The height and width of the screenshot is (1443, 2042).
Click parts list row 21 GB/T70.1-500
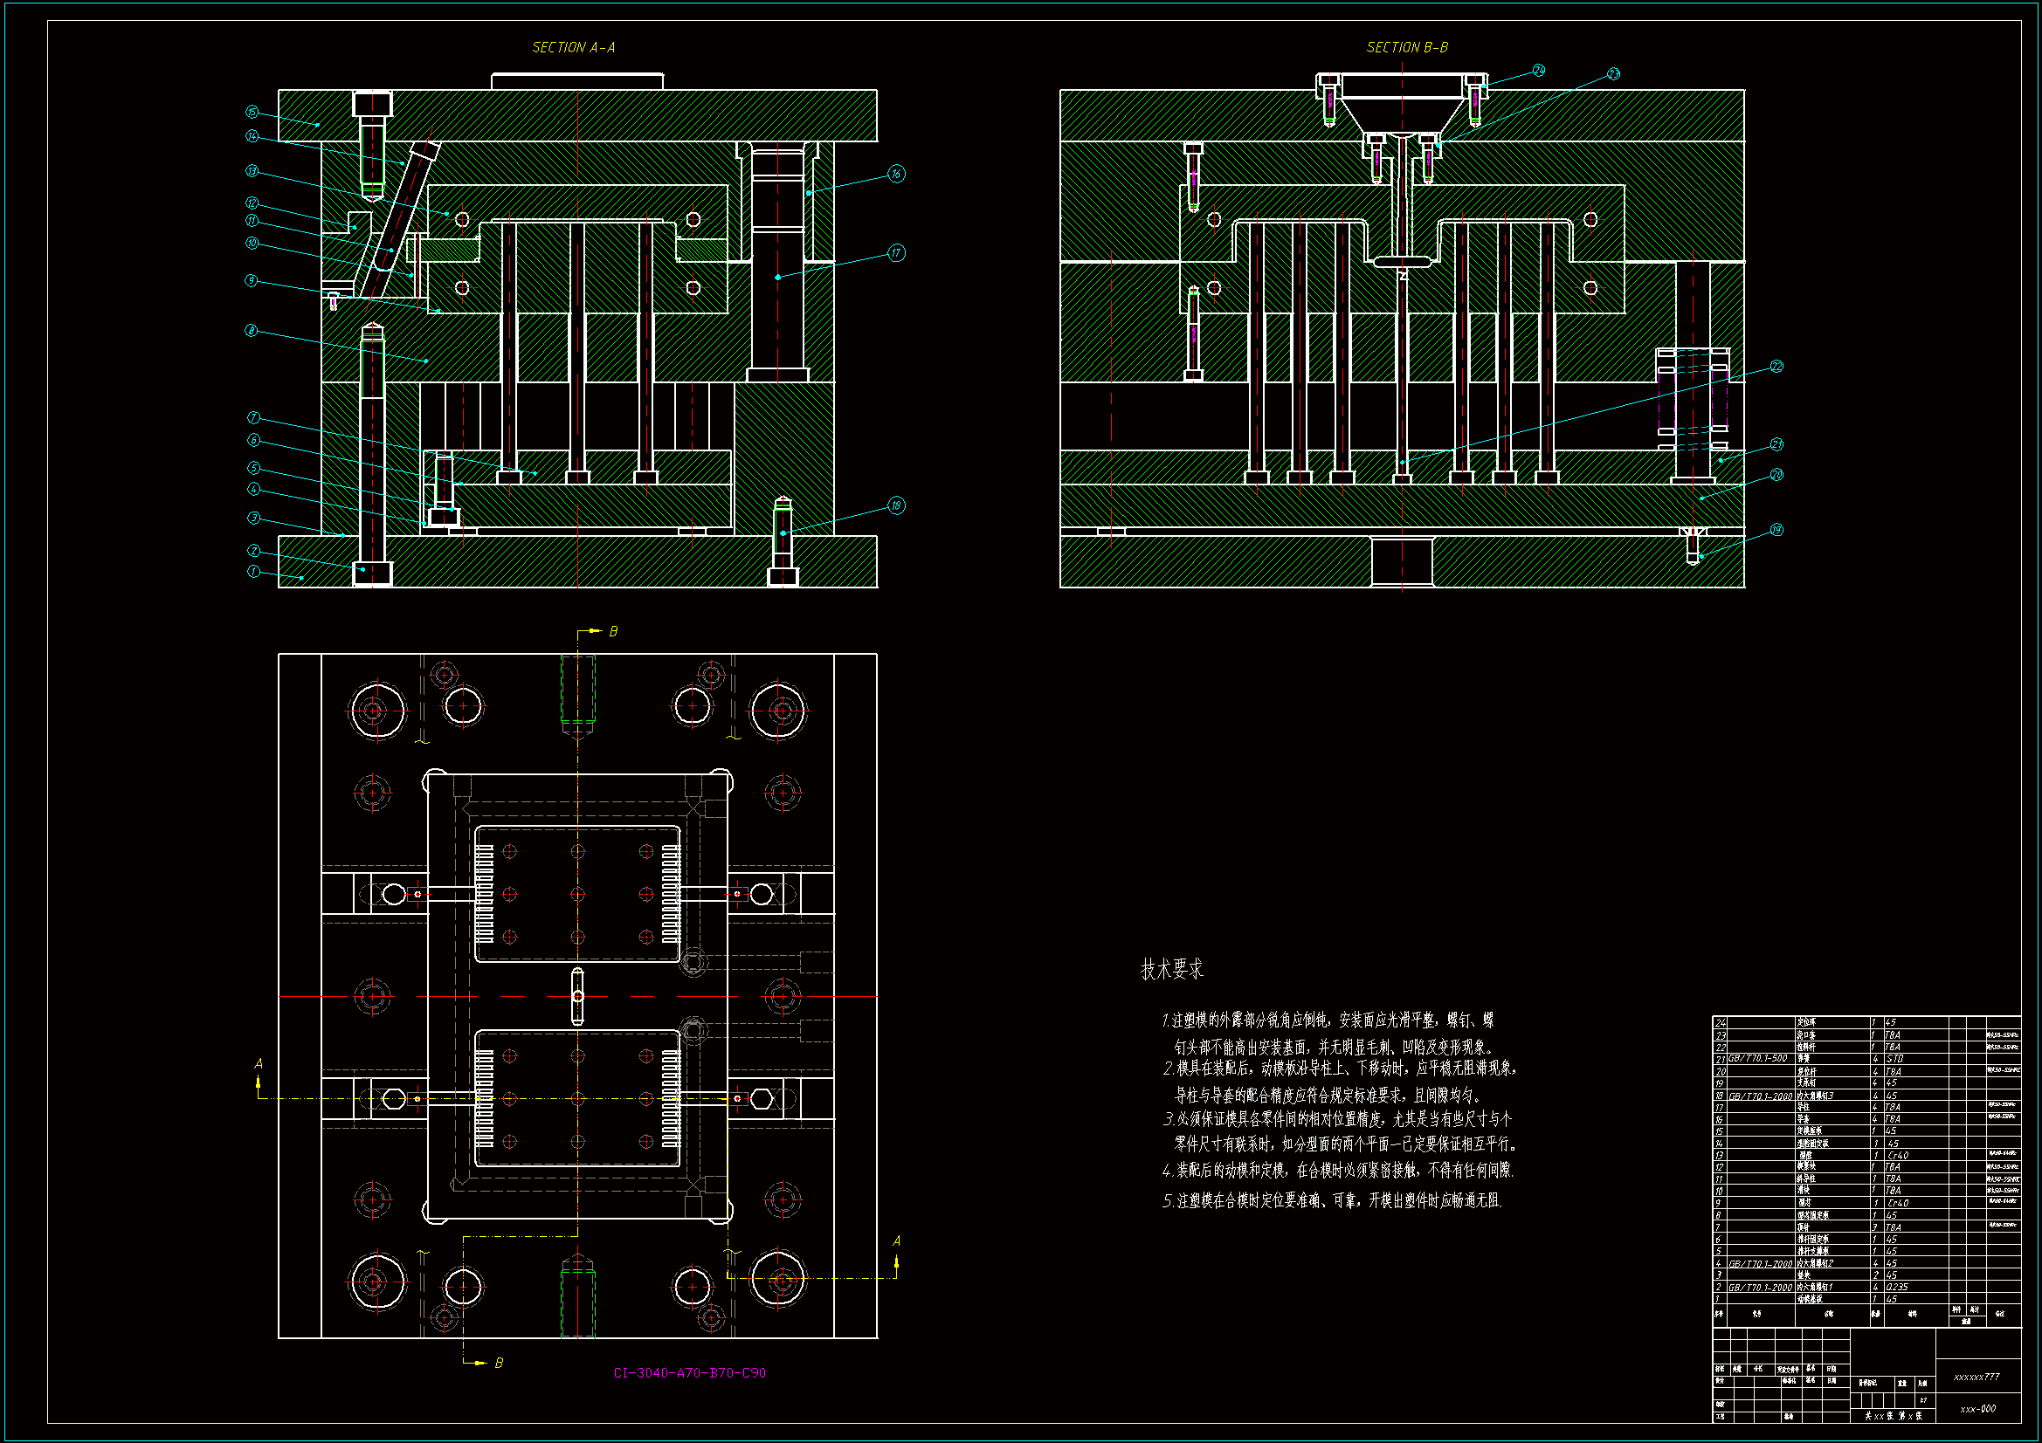click(x=1757, y=1059)
